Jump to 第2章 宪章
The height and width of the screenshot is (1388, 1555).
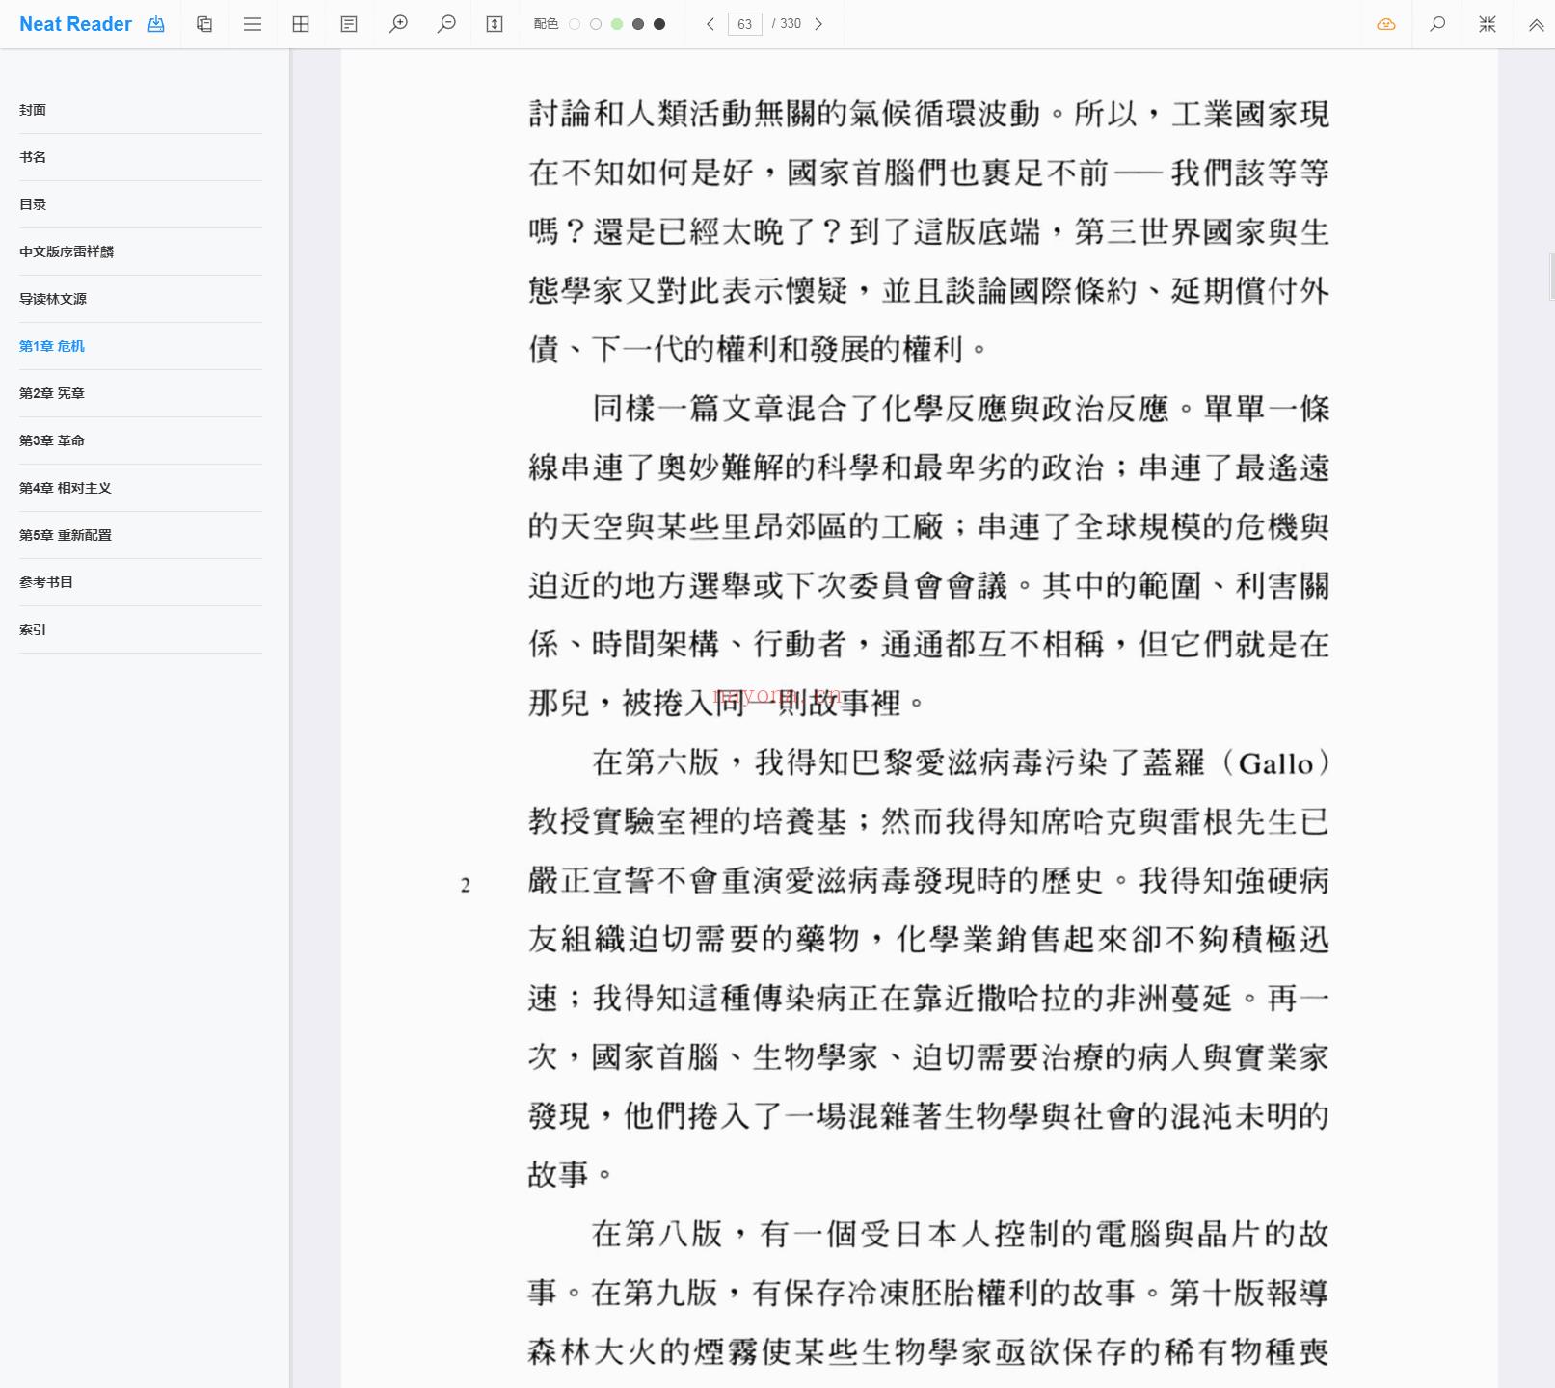pyautogui.click(x=141, y=393)
